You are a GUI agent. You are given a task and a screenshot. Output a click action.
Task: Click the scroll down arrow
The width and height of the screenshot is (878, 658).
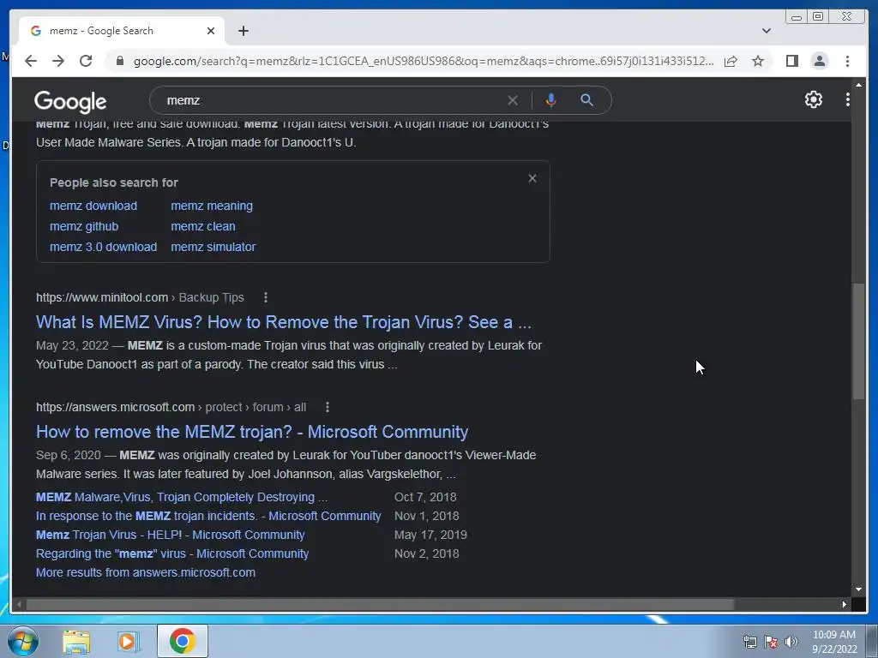tap(858, 589)
